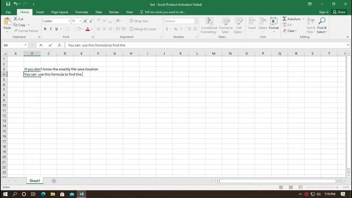The width and height of the screenshot is (352, 198).
Task: Click the Cancel X in formula bar
Action: pyautogui.click(x=41, y=45)
